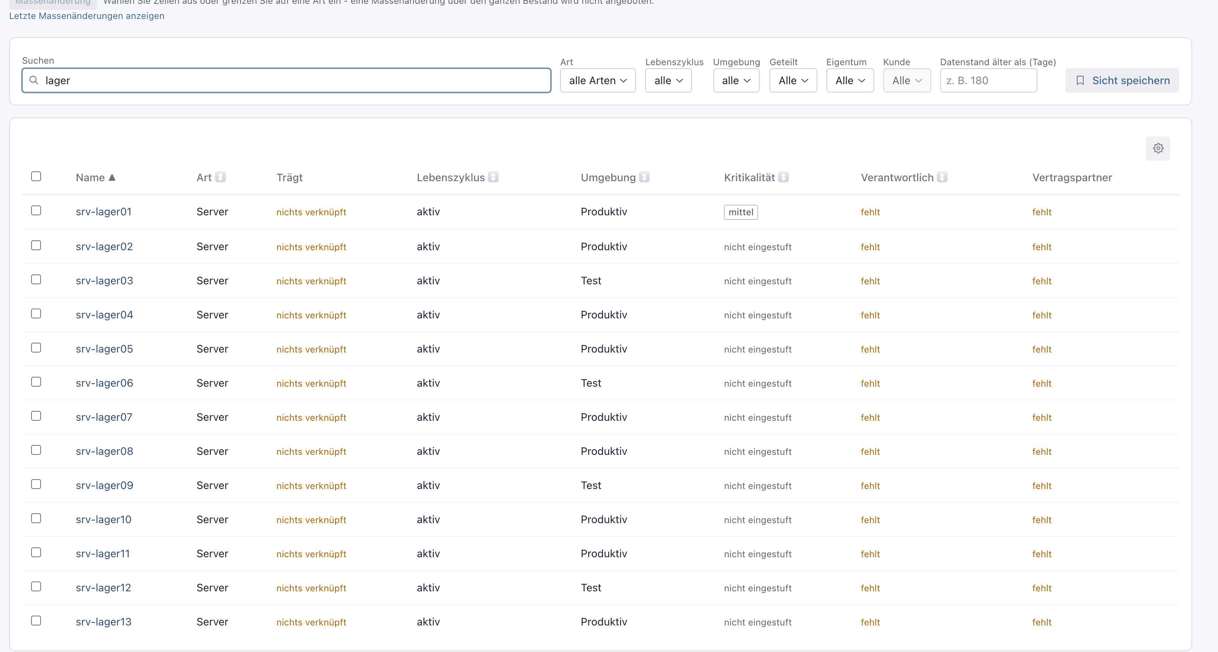Click the Test environment cell for srv-lager03

click(590, 281)
